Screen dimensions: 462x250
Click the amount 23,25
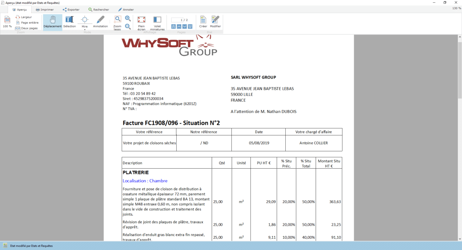336,225
